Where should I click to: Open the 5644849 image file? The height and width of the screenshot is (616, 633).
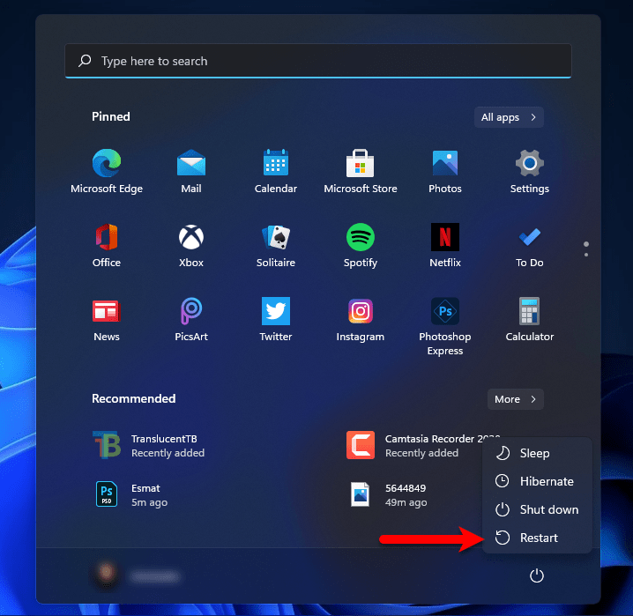(x=389, y=494)
